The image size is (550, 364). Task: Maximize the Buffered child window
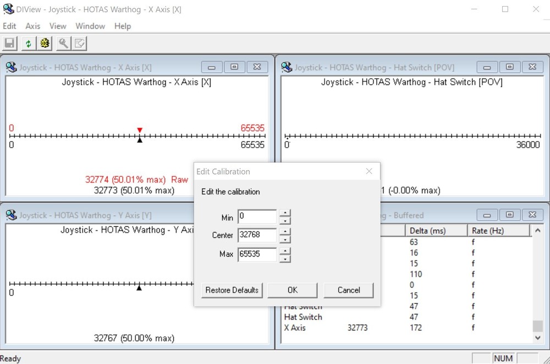pyautogui.click(x=510, y=215)
